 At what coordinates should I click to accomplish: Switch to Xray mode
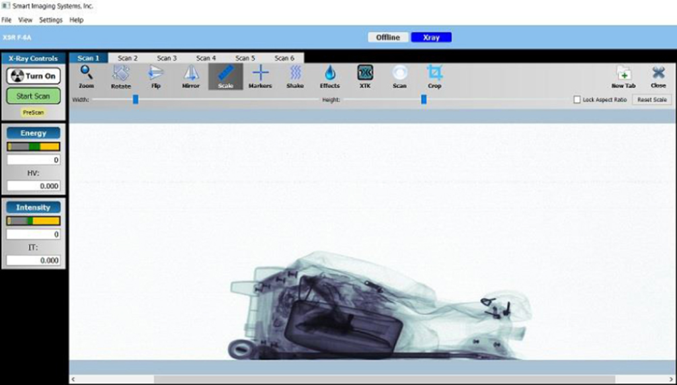[431, 37]
